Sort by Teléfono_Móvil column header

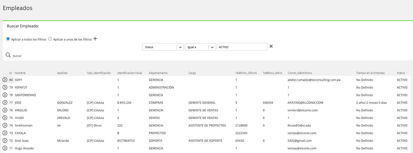(272, 73)
